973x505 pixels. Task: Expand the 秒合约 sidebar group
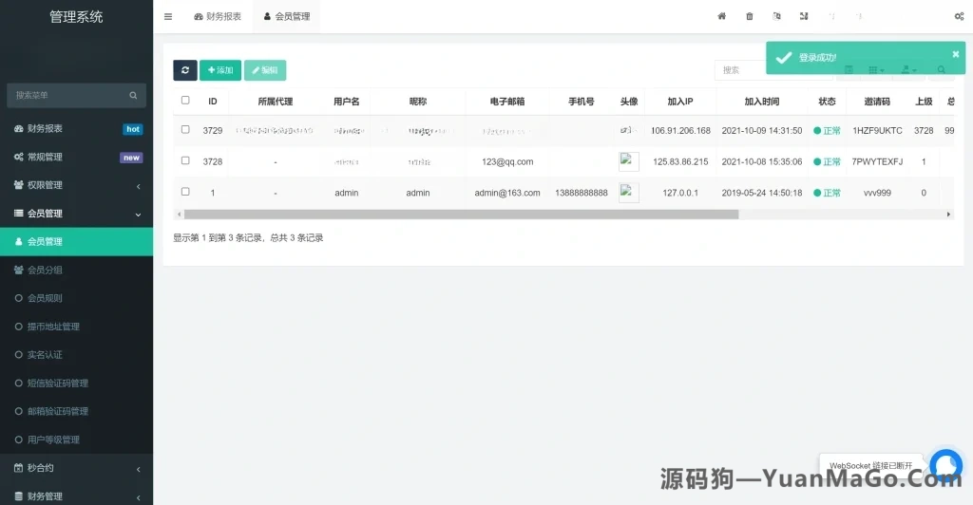pyautogui.click(x=76, y=468)
